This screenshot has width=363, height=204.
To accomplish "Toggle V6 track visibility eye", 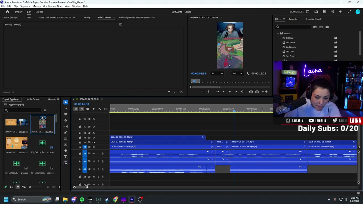I will 94,119.
